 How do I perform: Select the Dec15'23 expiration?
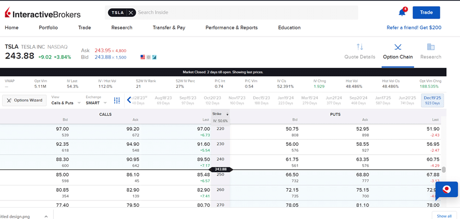tap(261, 100)
